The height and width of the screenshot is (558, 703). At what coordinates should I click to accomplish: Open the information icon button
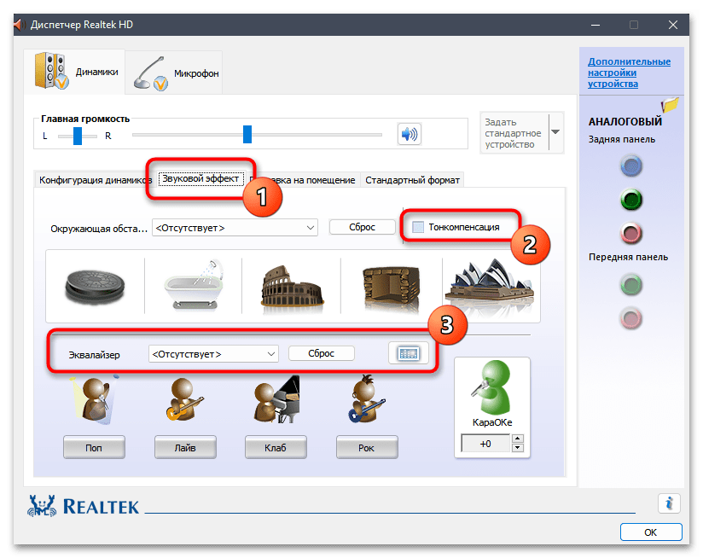tap(669, 503)
